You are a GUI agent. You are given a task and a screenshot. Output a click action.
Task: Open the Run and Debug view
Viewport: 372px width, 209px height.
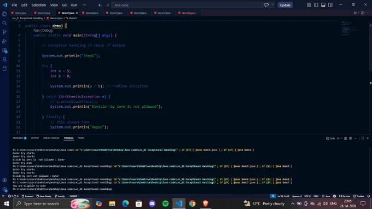coord(4,41)
